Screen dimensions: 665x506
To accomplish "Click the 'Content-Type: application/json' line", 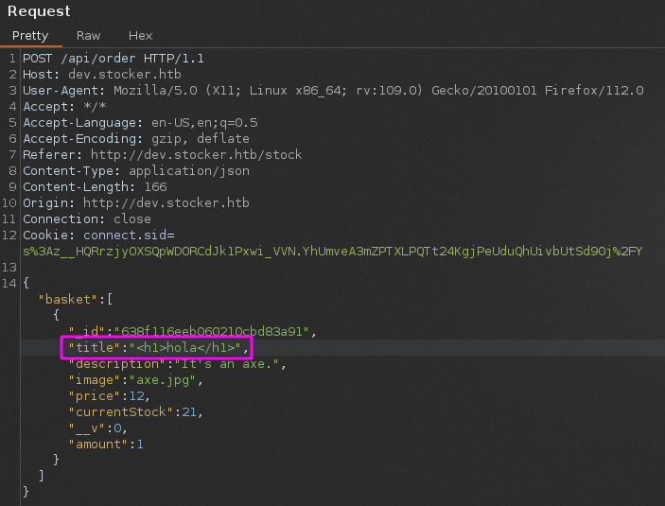I will (136, 170).
